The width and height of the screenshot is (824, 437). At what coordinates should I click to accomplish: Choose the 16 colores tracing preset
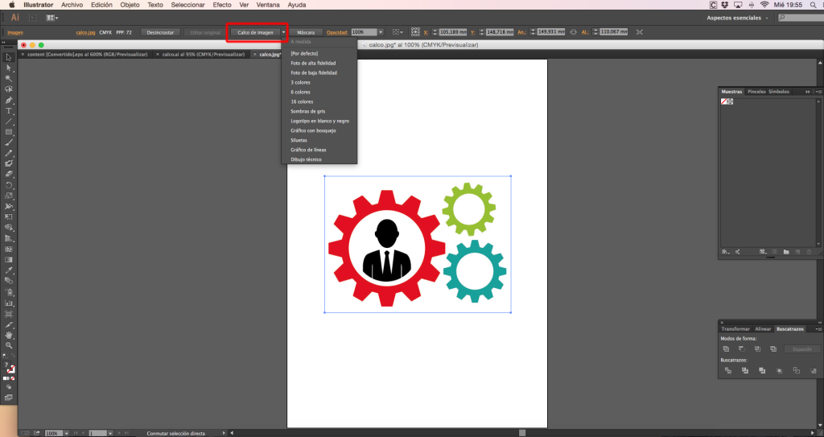(x=302, y=101)
